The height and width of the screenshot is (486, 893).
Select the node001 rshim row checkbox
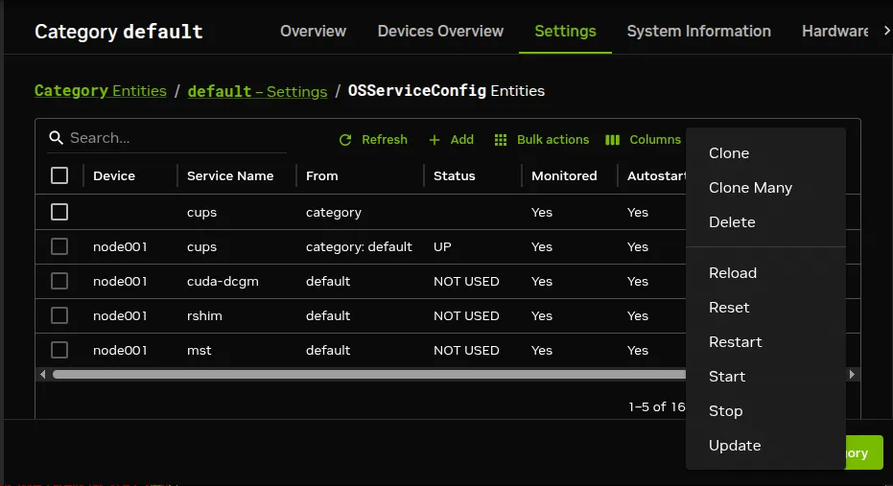tap(59, 315)
